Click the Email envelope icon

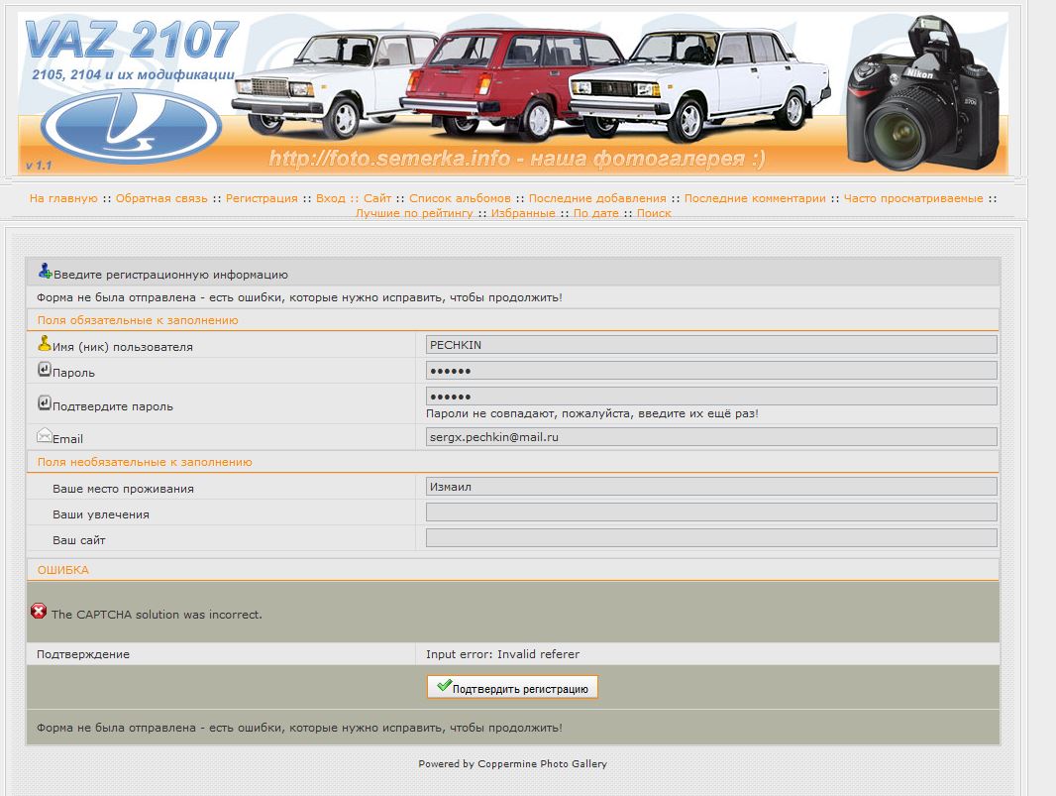tap(44, 435)
